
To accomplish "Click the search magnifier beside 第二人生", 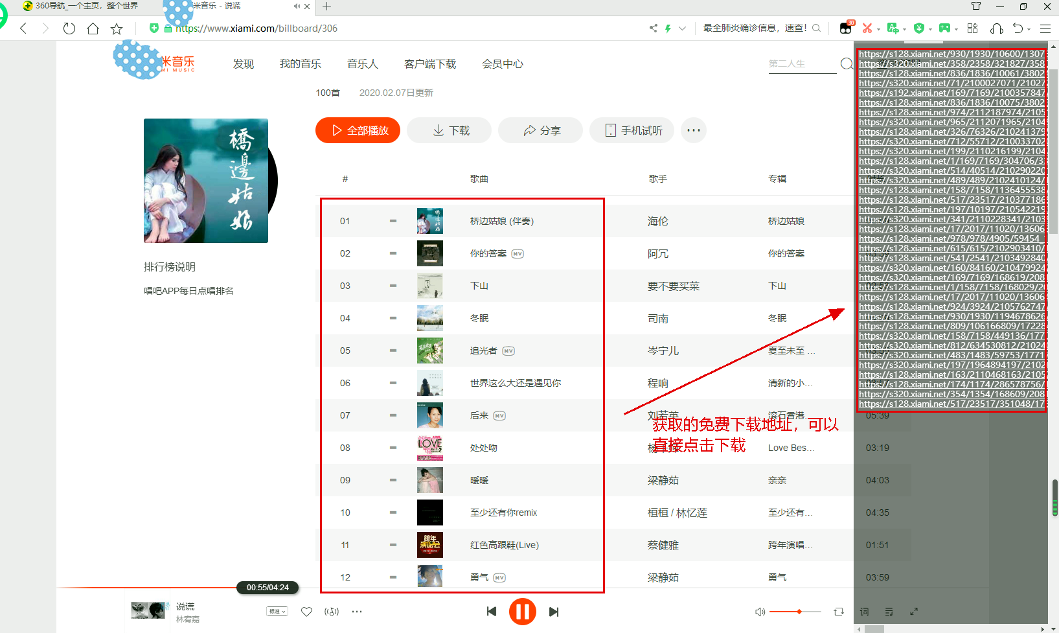I will click(x=847, y=63).
